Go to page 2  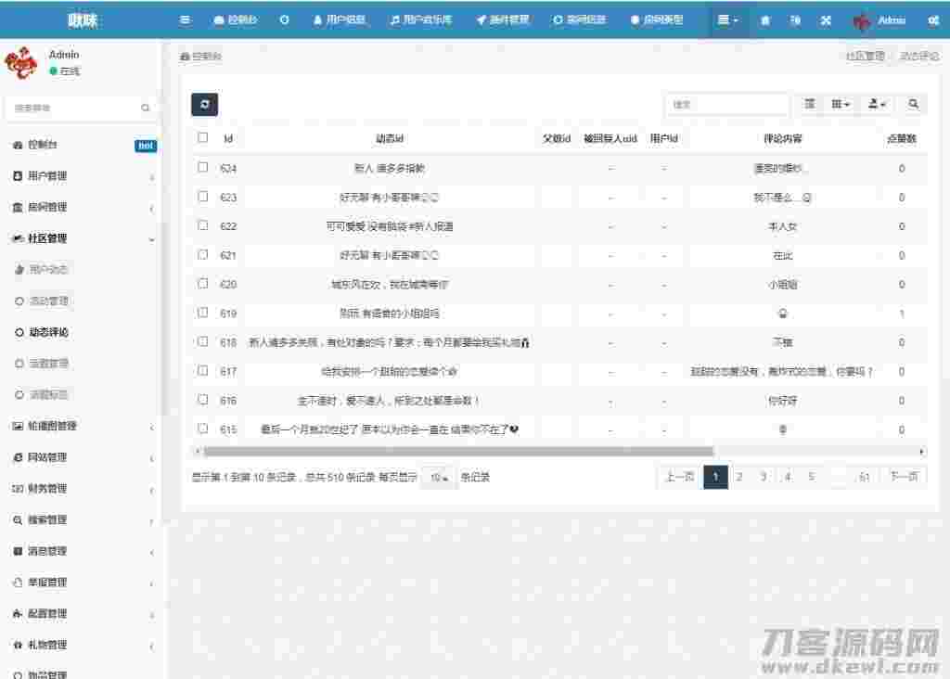click(x=739, y=478)
